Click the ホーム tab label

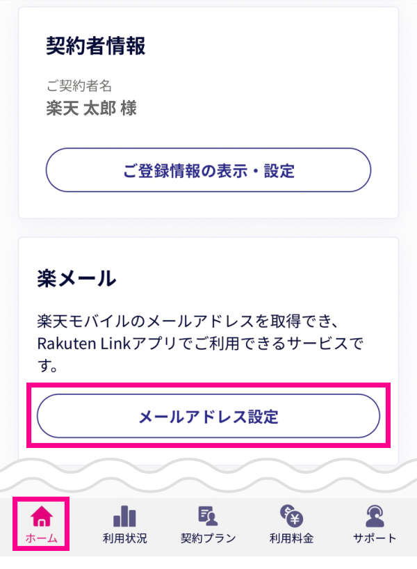[41, 538]
